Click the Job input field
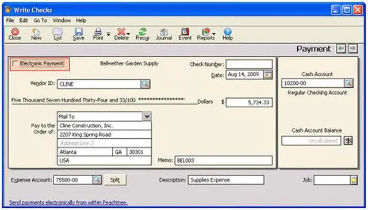Screen dimensions: 368x210 point(332,180)
